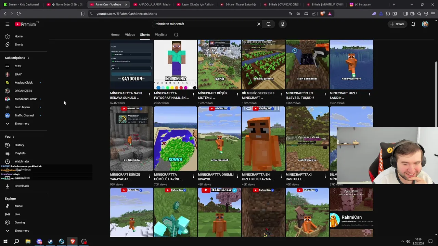This screenshot has height=246, width=438.
Task: Open Leo AI sparkle icon
Action: 419,14
